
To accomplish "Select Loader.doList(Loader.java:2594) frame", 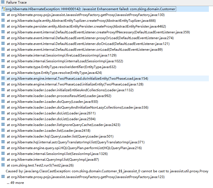I will tap(51, 119).
